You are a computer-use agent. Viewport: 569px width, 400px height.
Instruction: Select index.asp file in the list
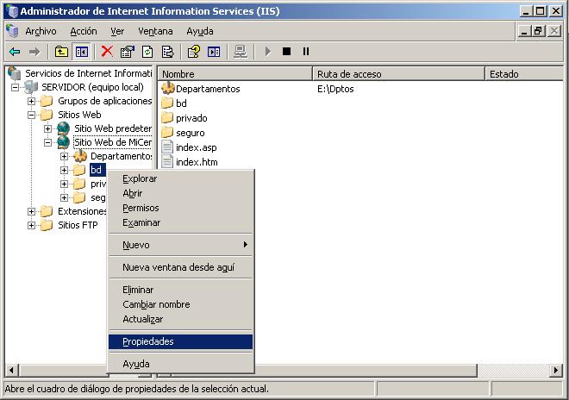pyautogui.click(x=196, y=147)
